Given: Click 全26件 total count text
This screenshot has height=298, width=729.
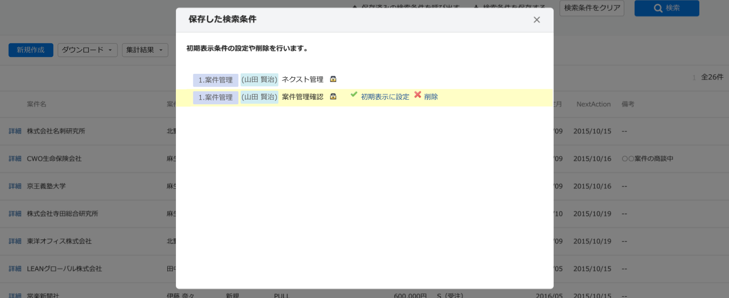Looking at the screenshot, I should point(712,77).
